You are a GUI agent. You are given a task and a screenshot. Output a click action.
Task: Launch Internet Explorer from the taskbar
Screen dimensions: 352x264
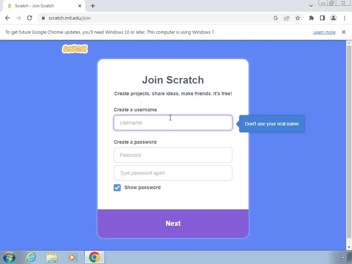(31, 257)
